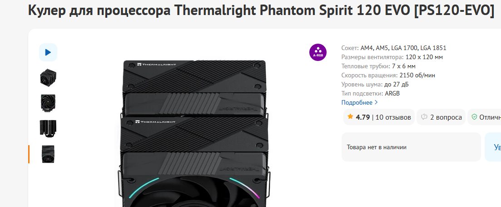Screen dimensions: 501x207
Task: Click the orange rating star icon
Action: click(350, 117)
